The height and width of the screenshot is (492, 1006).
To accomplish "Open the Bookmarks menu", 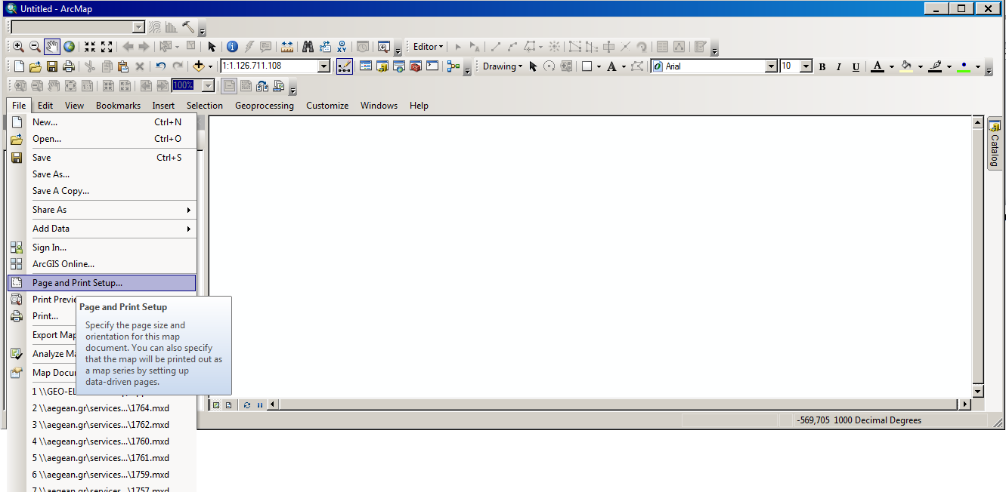I will 118,106.
